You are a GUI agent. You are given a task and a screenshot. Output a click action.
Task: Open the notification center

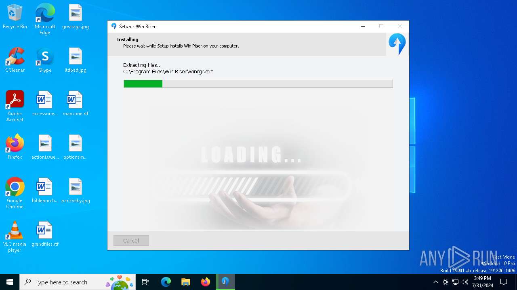click(x=504, y=282)
